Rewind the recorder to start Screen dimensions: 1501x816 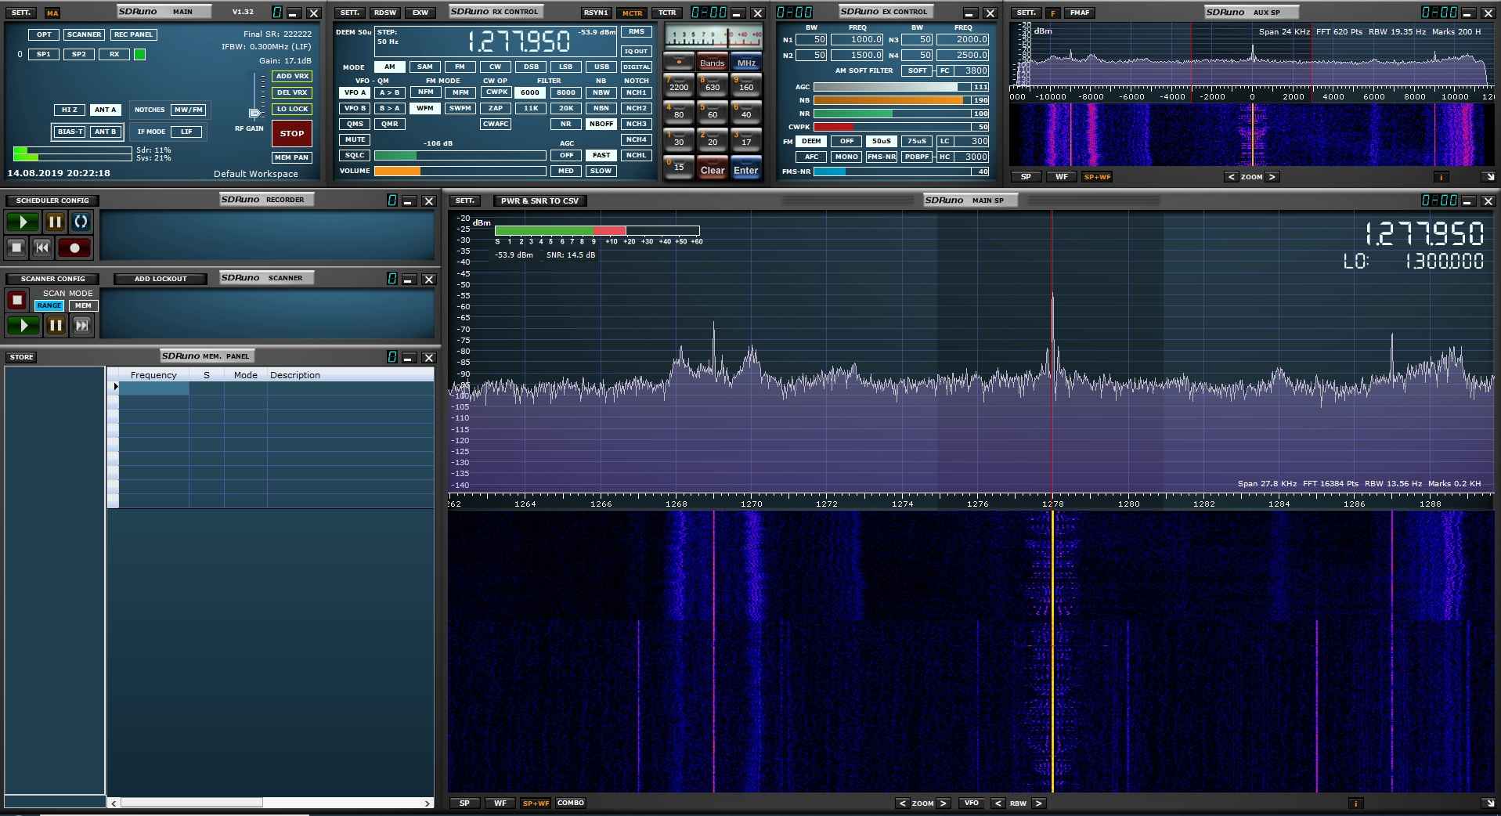42,247
